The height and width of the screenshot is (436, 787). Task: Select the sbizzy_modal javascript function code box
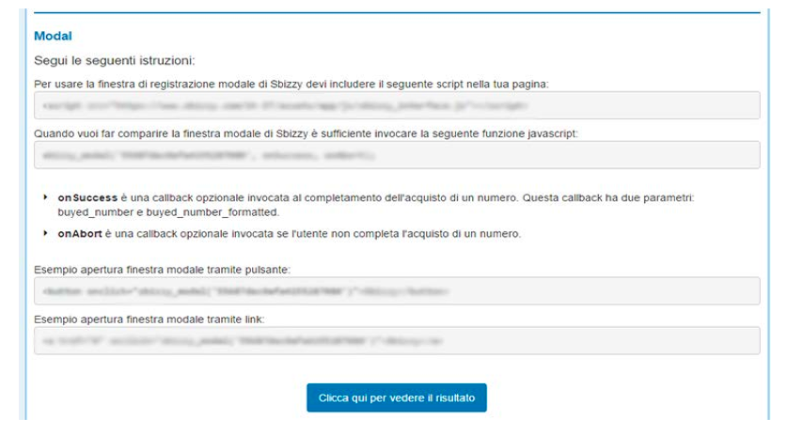pos(396,154)
